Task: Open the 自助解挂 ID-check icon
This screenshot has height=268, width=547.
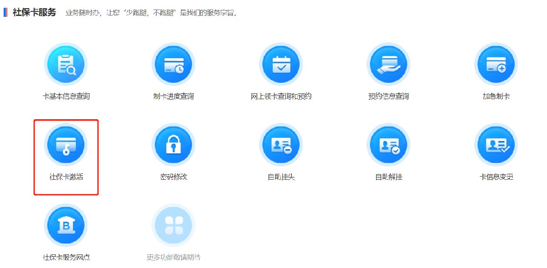Action: point(389,145)
